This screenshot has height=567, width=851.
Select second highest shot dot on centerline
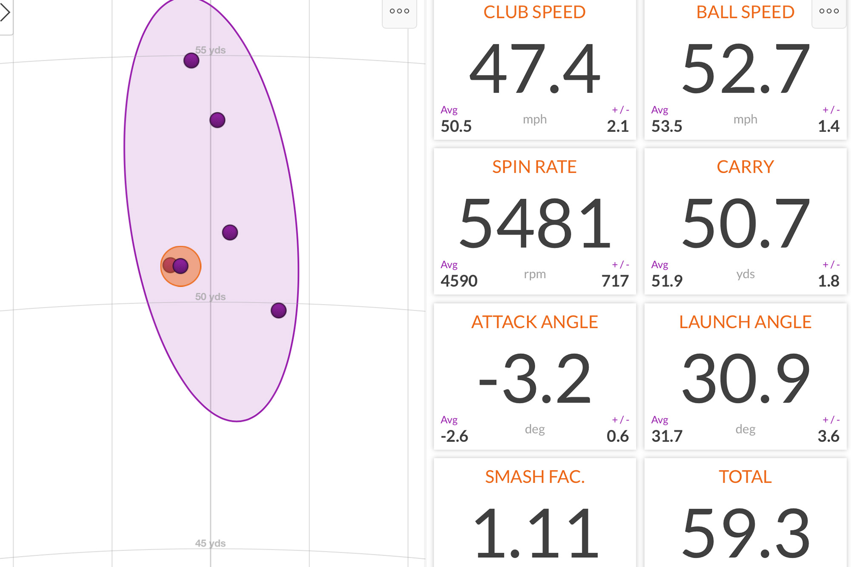217,120
